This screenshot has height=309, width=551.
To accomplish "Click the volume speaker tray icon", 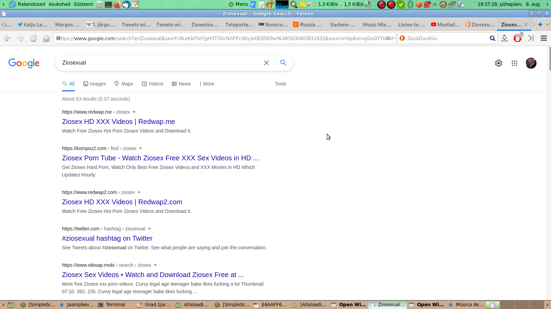I will (x=368, y=4).
